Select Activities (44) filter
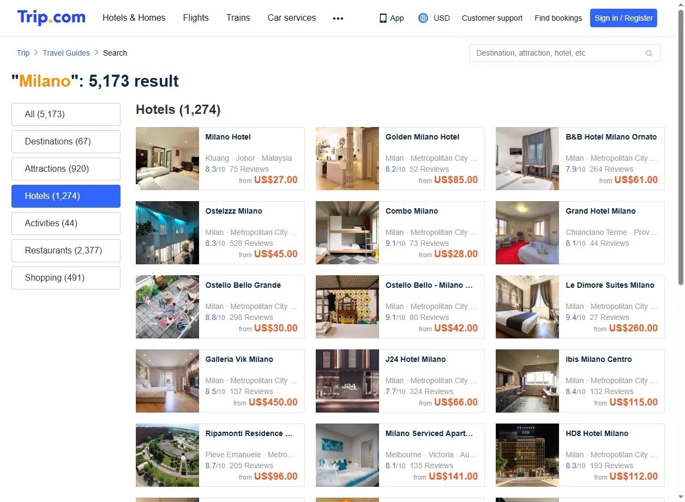685x502 pixels. 66,223
